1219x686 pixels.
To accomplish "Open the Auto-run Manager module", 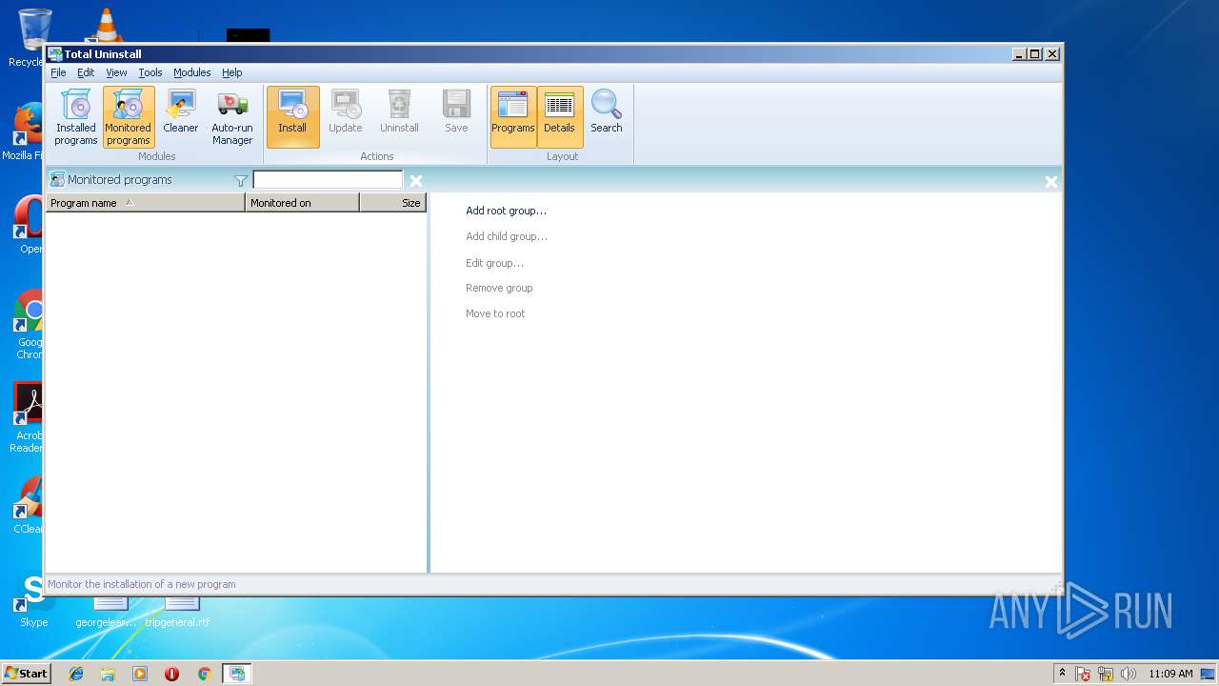I will (232, 117).
